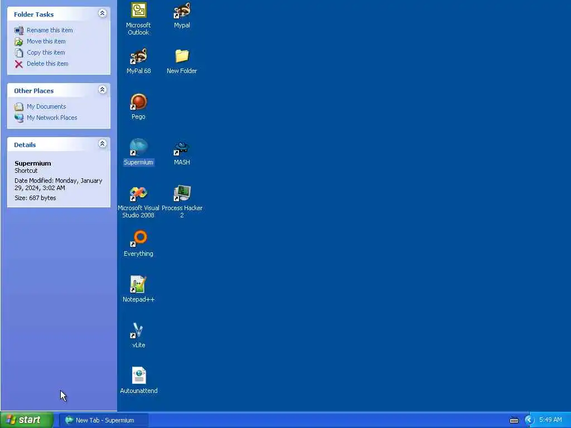Click the Details header title
This screenshot has width=571, height=428.
pos(25,145)
